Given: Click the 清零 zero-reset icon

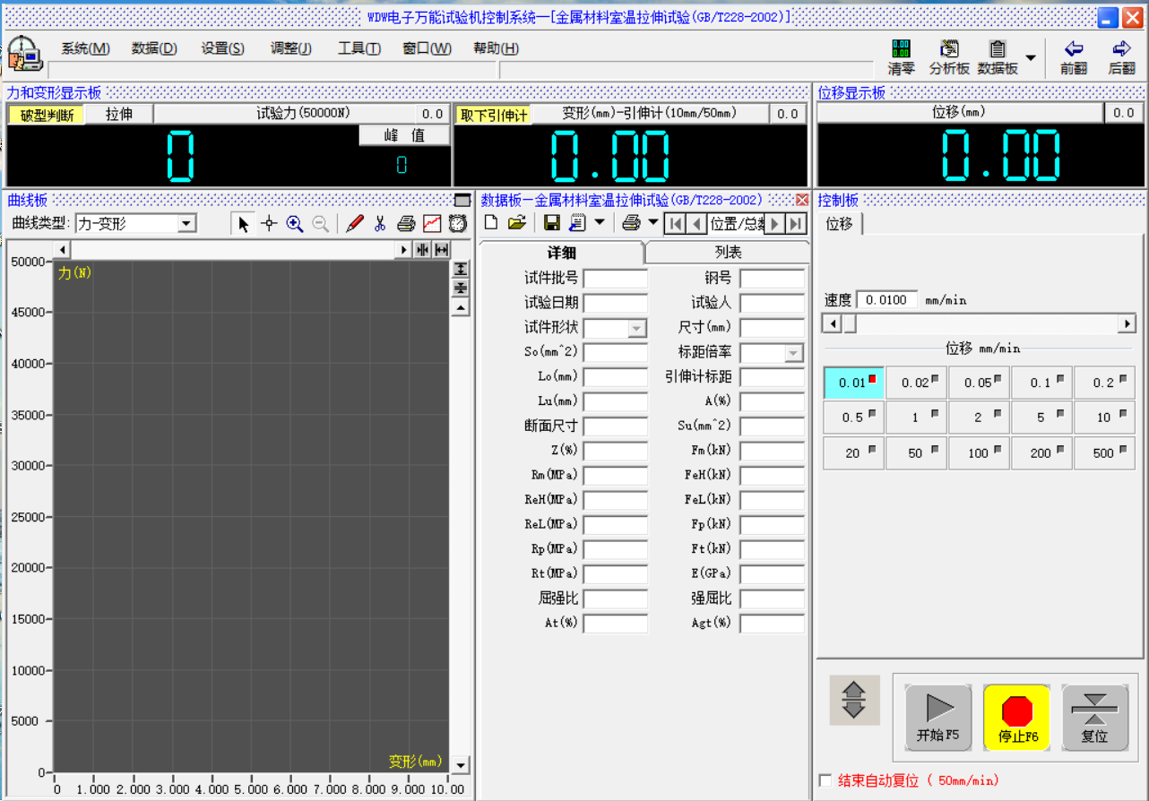Looking at the screenshot, I should pos(901,56).
